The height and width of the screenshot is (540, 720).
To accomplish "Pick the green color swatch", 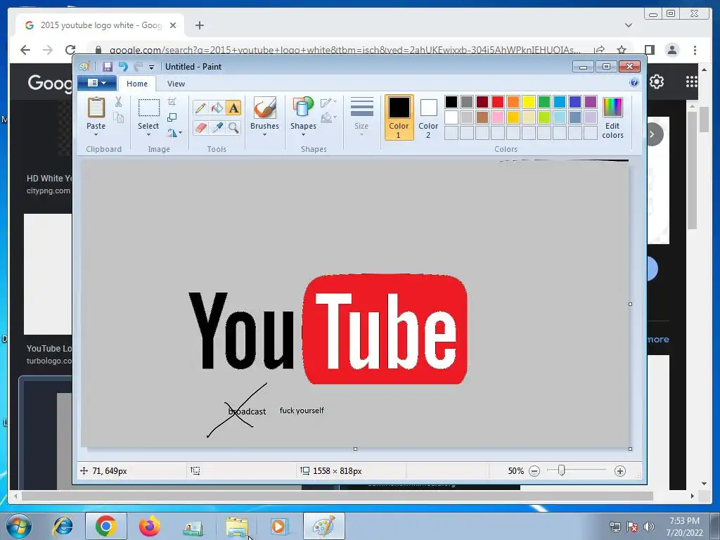I will tap(544, 102).
